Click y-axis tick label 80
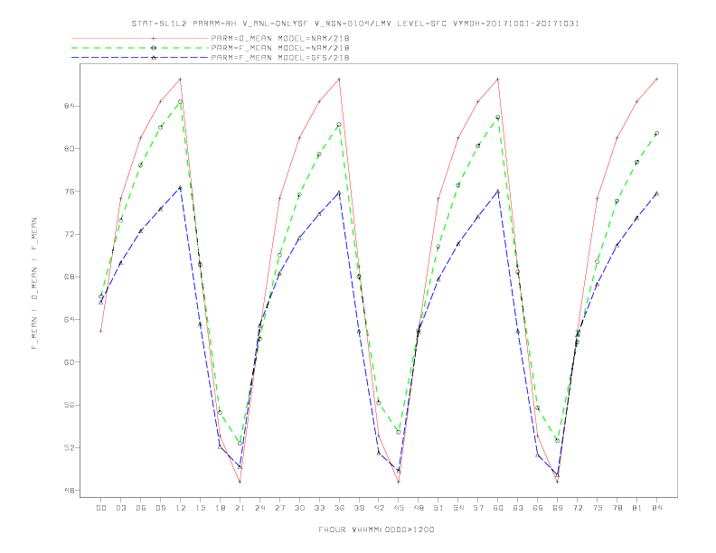 click(x=69, y=149)
